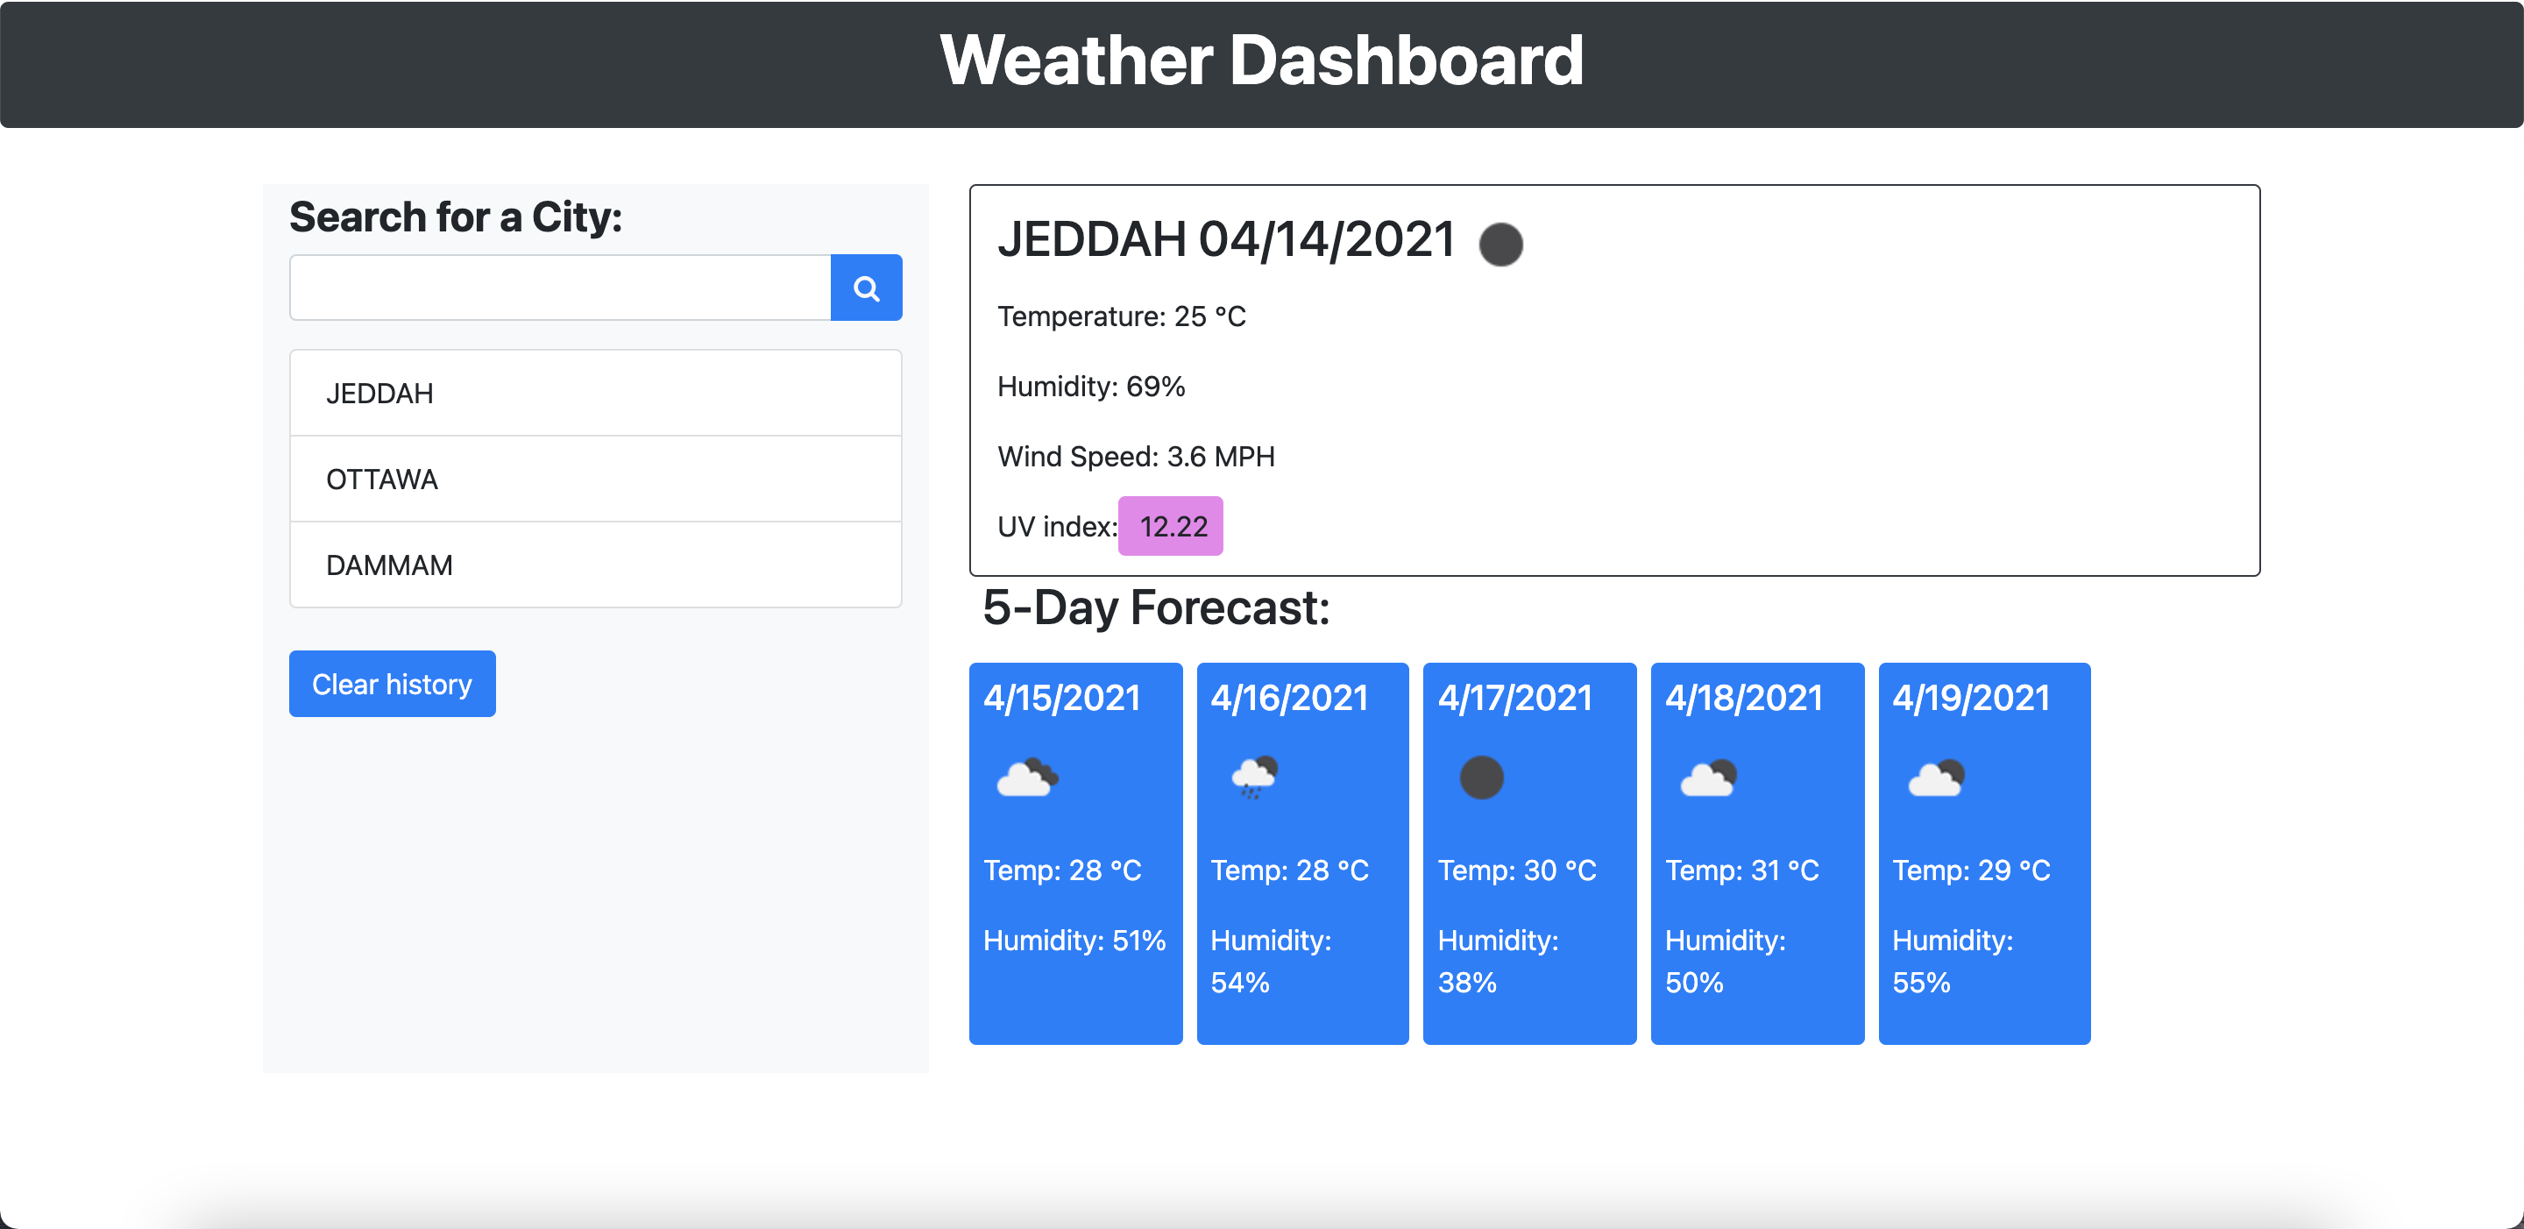Click the cloudy icon on 4/15/2021 card
This screenshot has width=2524, height=1229.
(1027, 778)
